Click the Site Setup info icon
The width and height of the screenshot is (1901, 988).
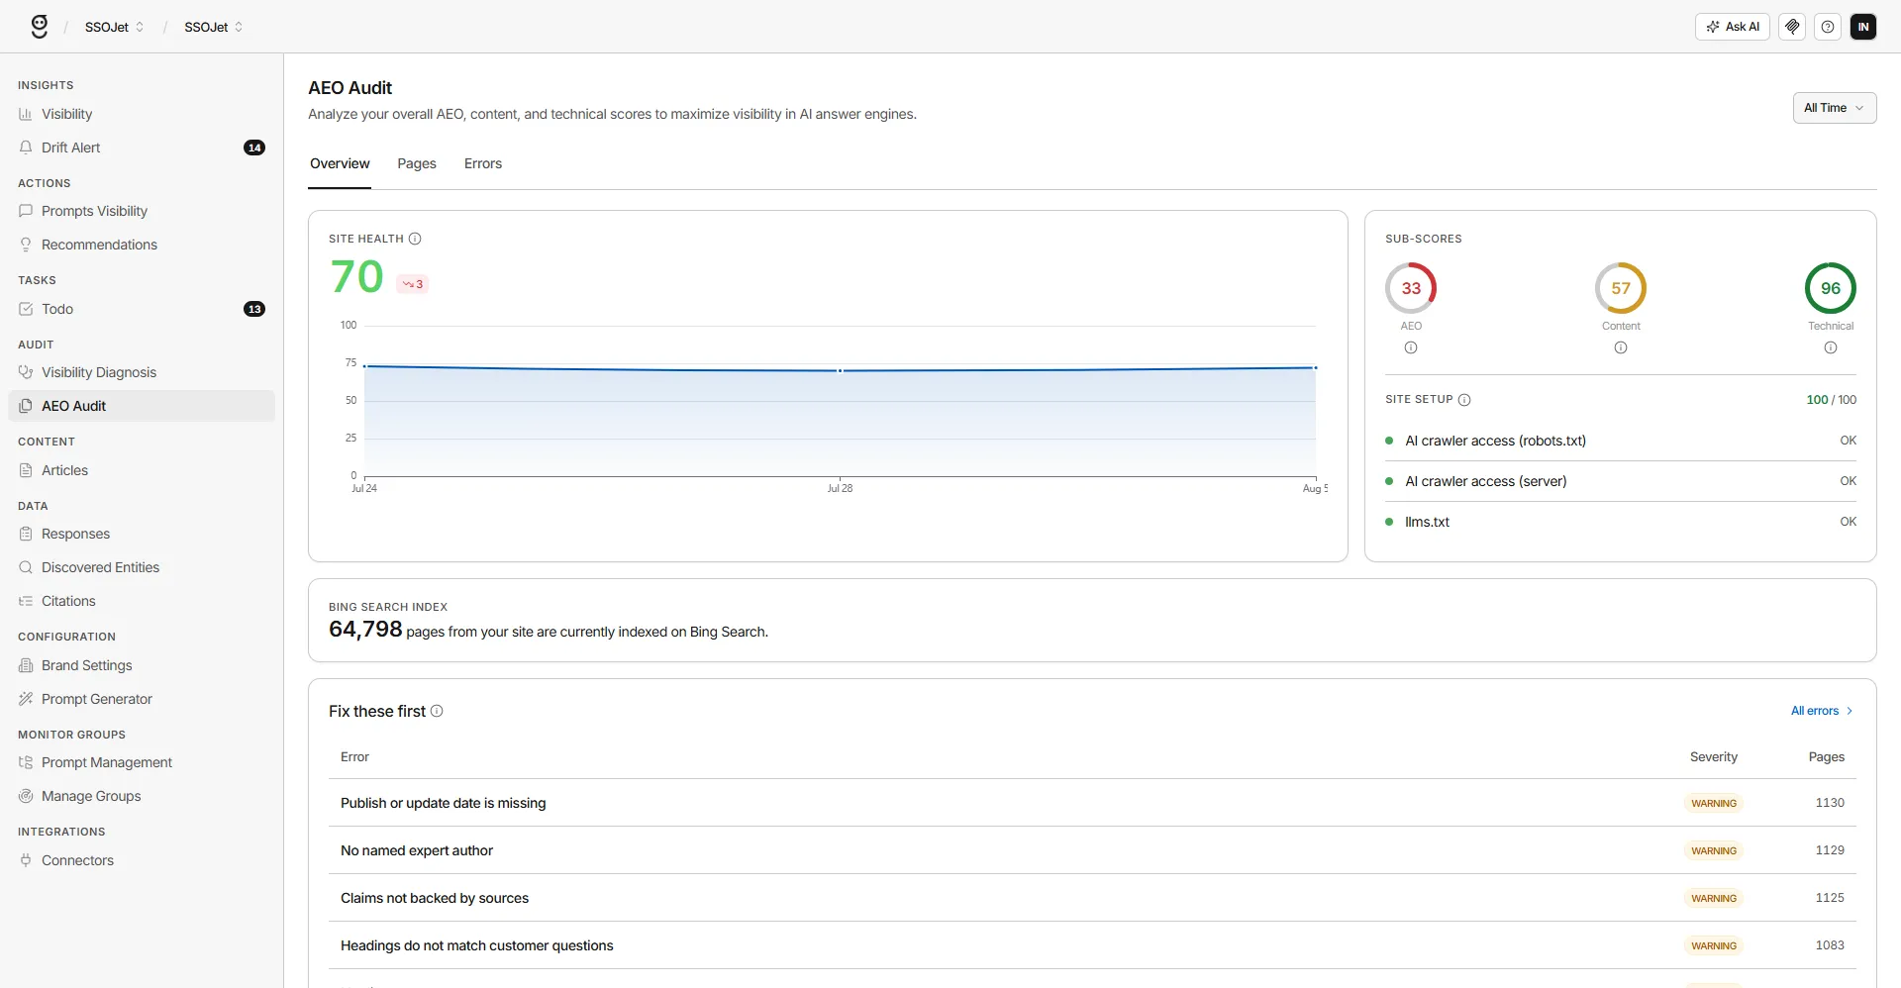(x=1464, y=400)
